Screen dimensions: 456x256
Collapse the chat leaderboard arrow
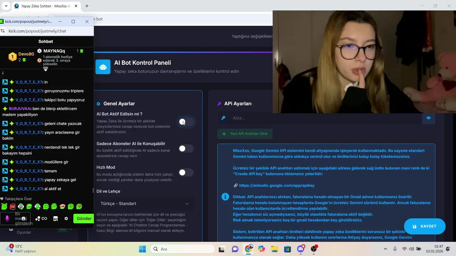point(46,69)
